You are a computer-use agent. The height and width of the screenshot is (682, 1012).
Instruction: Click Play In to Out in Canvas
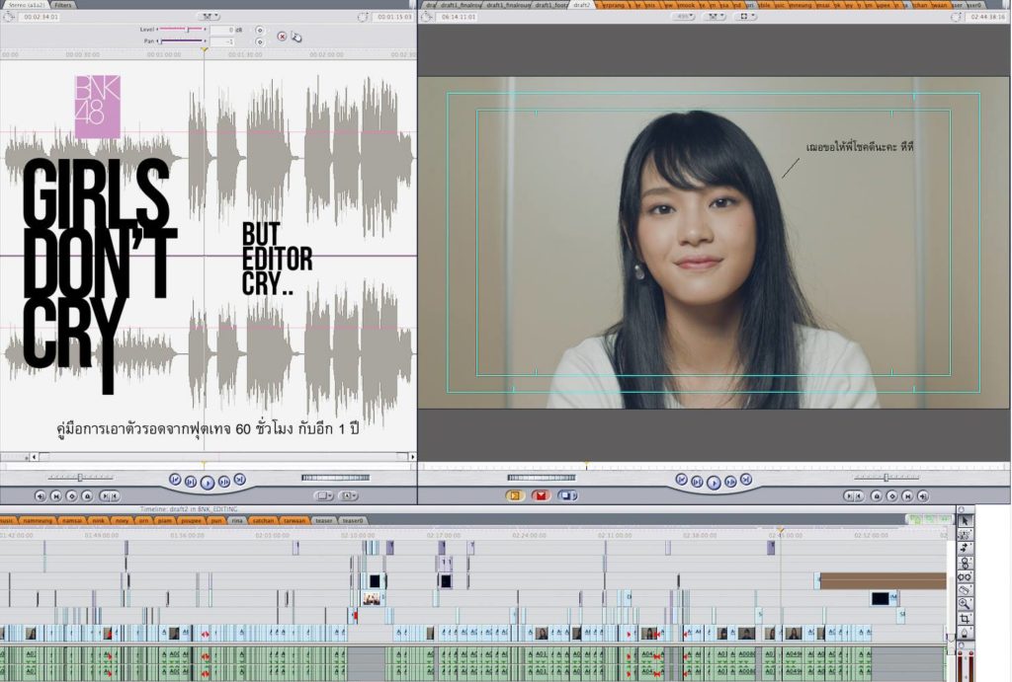point(697,482)
